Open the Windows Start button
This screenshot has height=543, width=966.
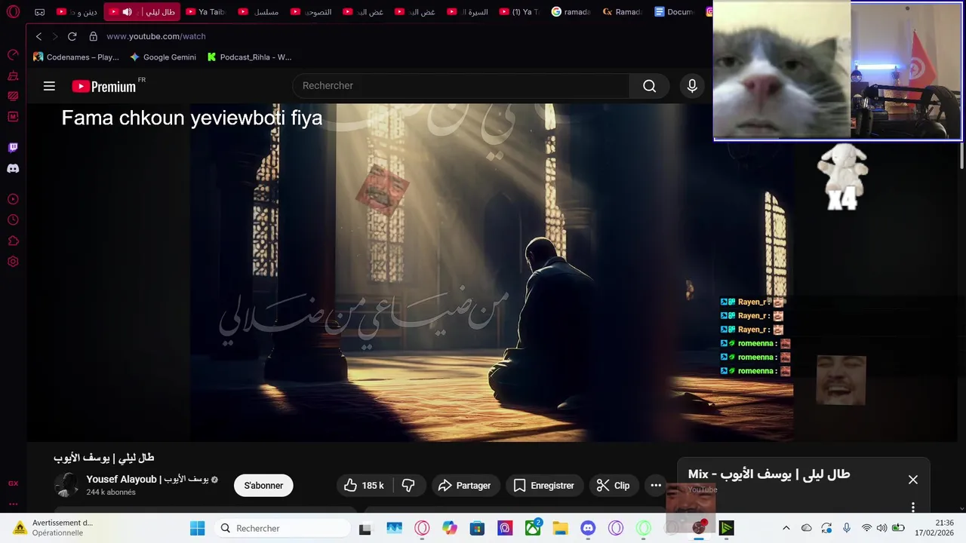point(197,529)
